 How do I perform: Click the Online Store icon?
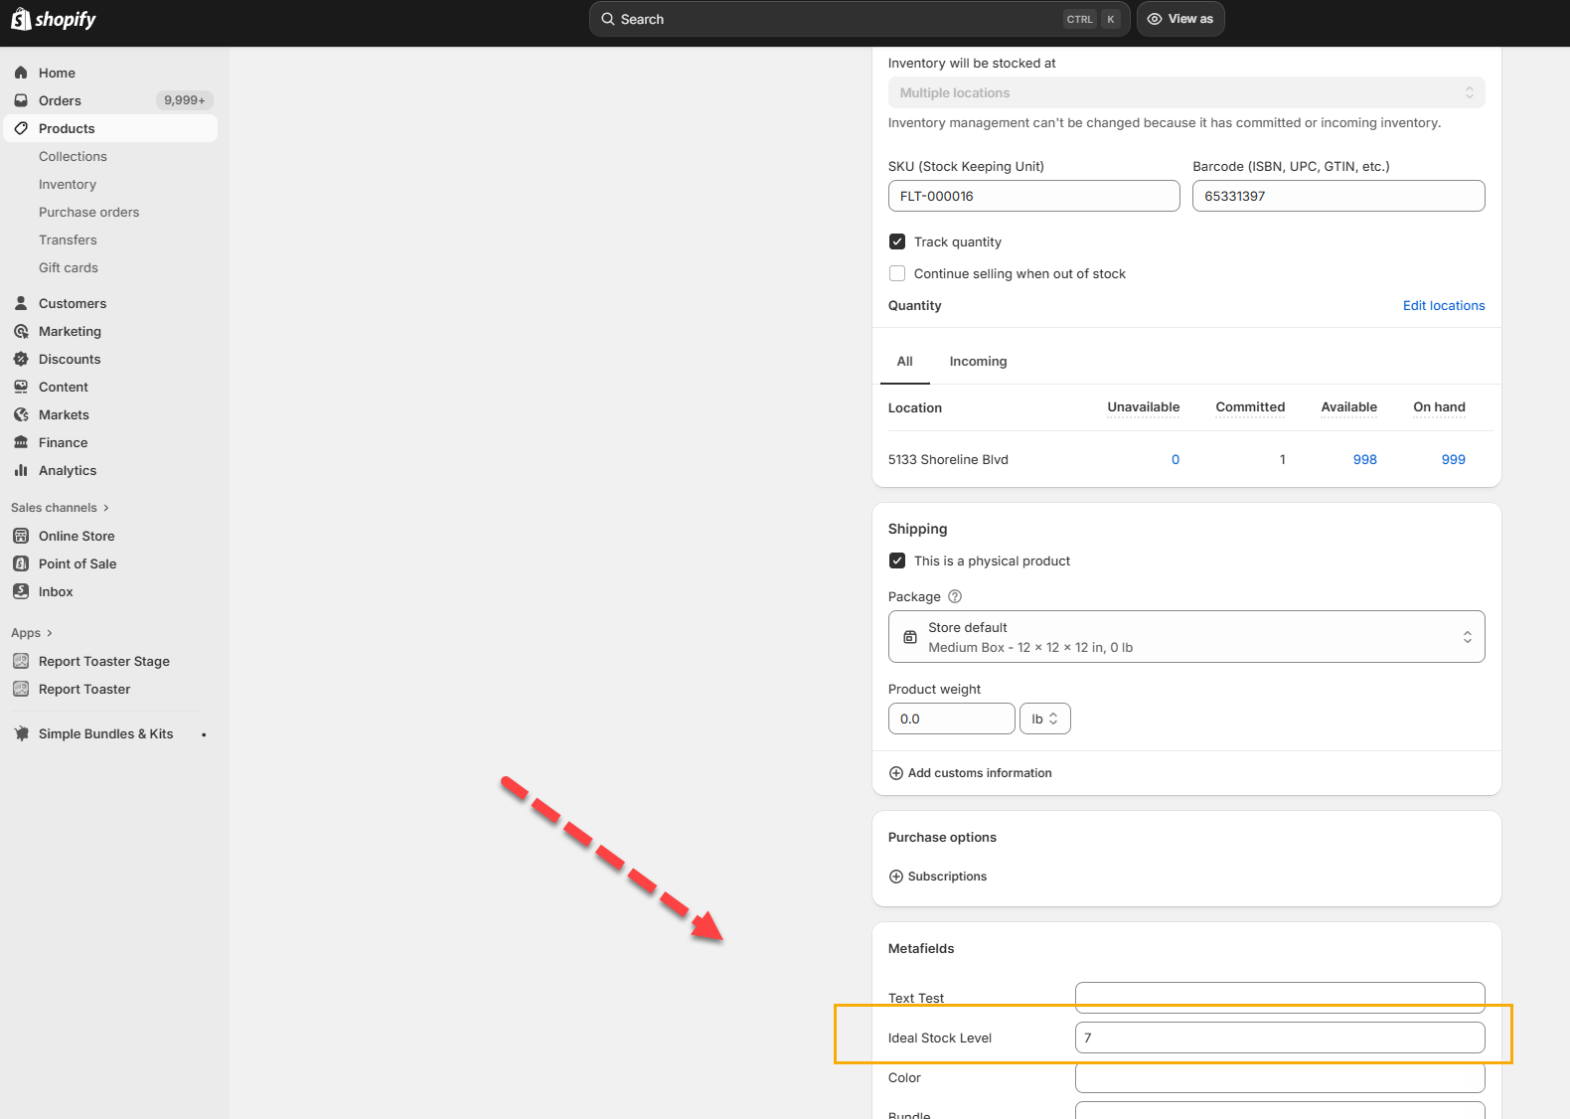coord(21,536)
